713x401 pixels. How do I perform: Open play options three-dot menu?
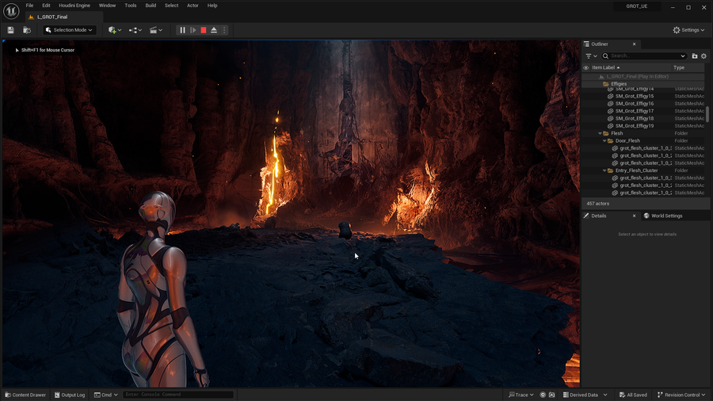(224, 30)
